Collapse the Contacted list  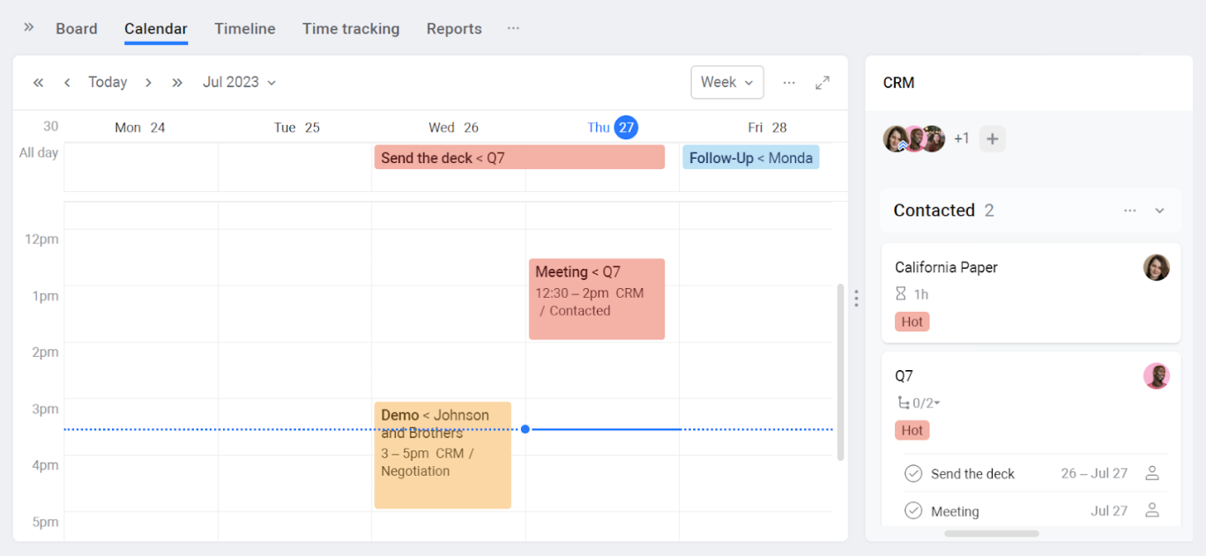point(1159,211)
